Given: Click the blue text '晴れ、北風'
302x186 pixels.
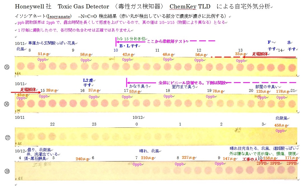Looking at the screenshot, I should pos(149,151).
